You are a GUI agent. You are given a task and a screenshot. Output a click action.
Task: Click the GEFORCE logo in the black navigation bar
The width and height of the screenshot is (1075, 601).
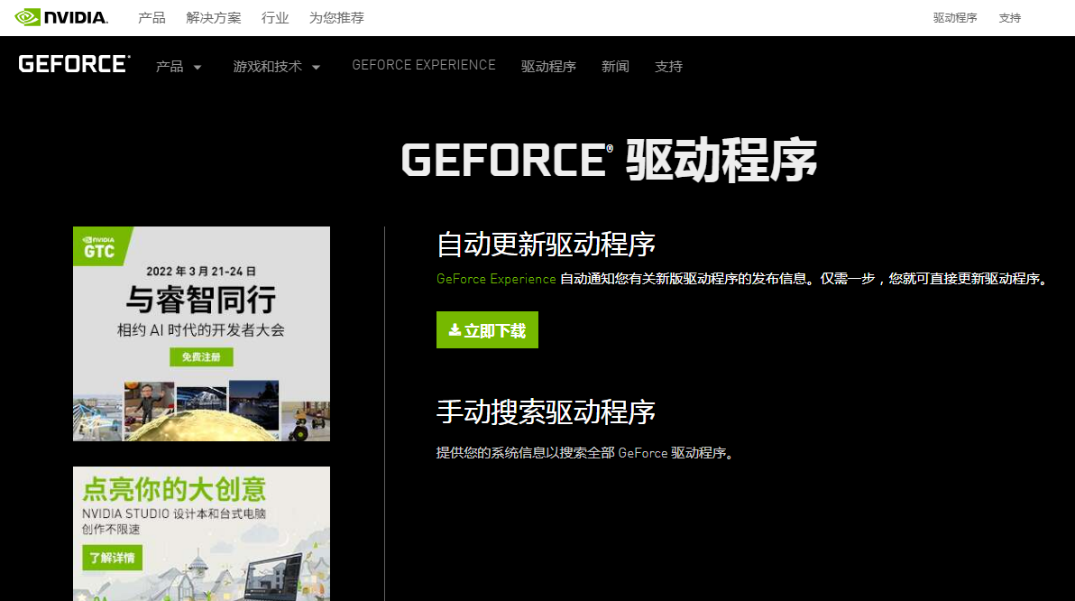pyautogui.click(x=74, y=64)
